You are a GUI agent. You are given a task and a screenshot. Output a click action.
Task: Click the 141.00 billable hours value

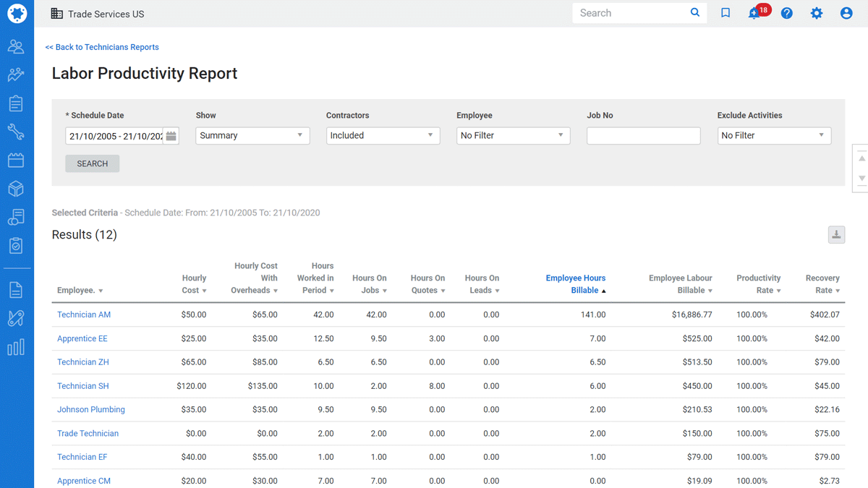coord(592,314)
